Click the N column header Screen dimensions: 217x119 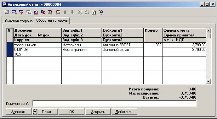[10, 35]
